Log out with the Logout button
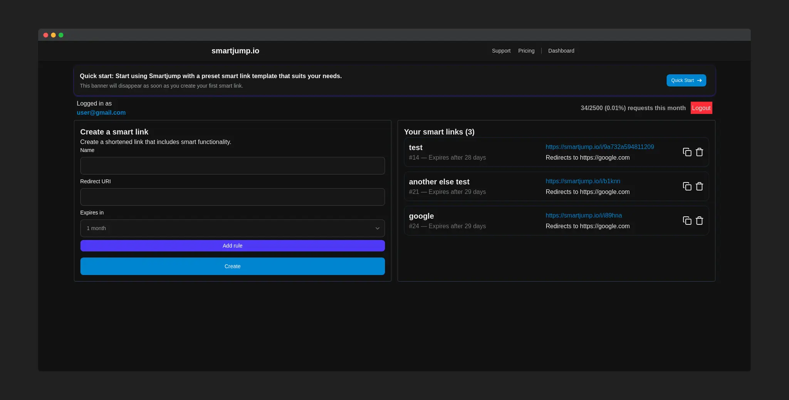 coord(701,108)
